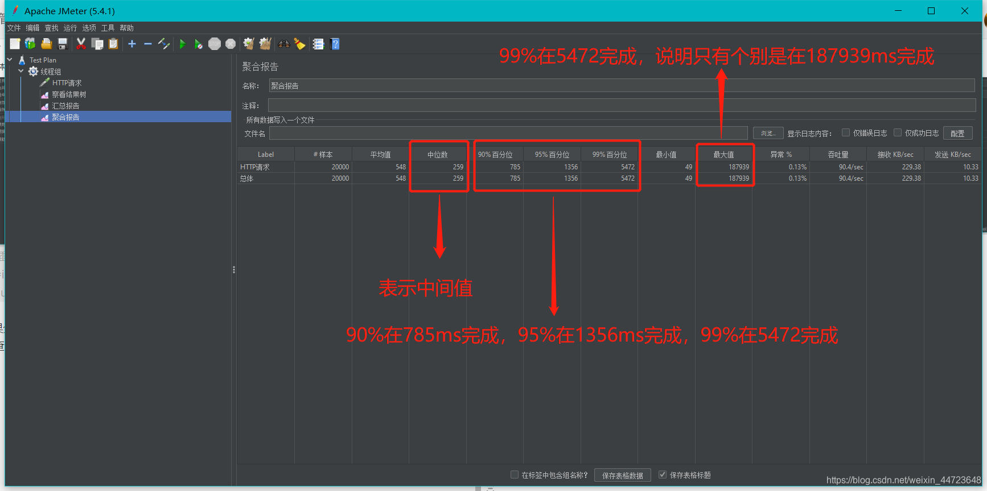Select HTTP请求 sampler in the tree
Screen dimensions: 987x491
tap(67, 83)
